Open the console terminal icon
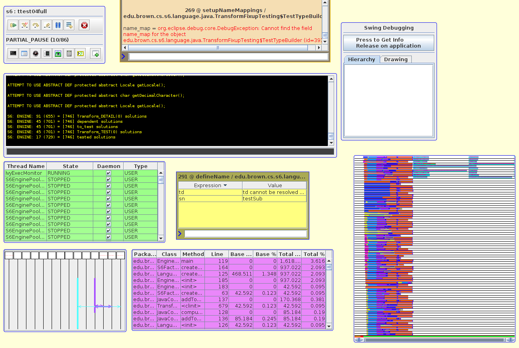This screenshot has height=348, width=519. pyautogui.click(x=13, y=53)
